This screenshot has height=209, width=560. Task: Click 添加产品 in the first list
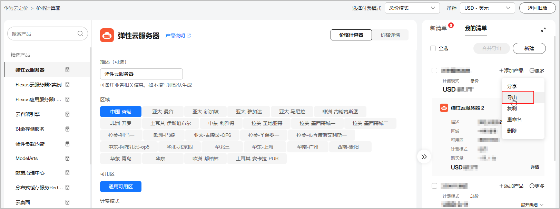[x=511, y=70]
